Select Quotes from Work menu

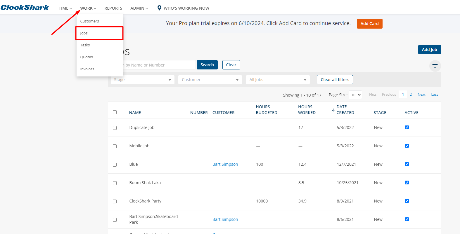[x=100, y=57]
